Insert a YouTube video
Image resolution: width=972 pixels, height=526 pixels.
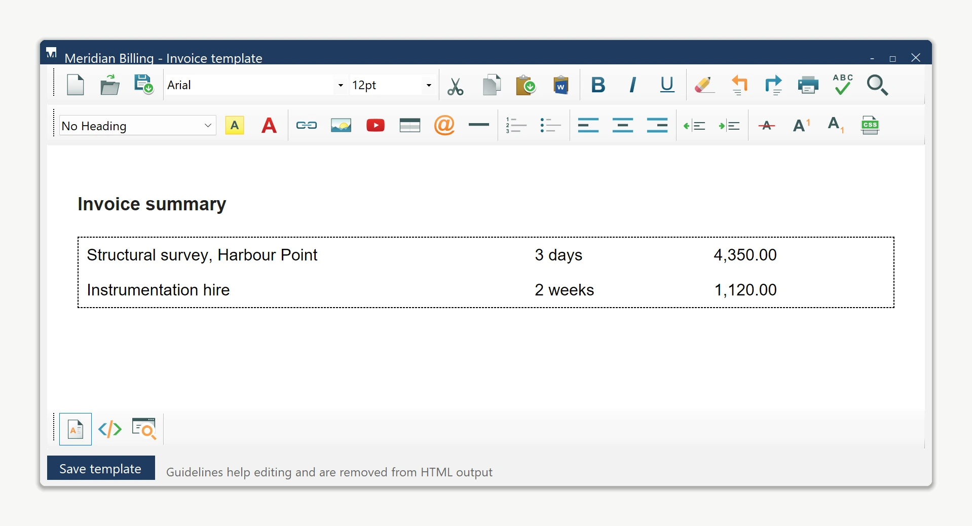click(376, 125)
